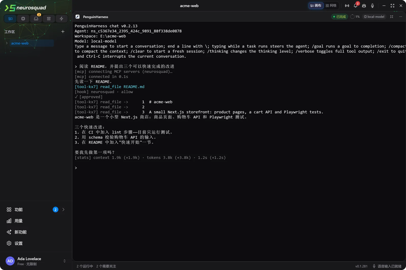Image resolution: width=406 pixels, height=270 pixels.
Task: Select the list lines sidebar icon
Action: [x=49, y=19]
